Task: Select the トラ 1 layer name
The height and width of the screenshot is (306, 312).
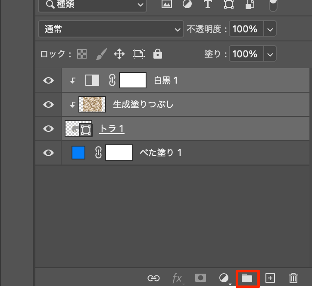Action: click(x=112, y=128)
